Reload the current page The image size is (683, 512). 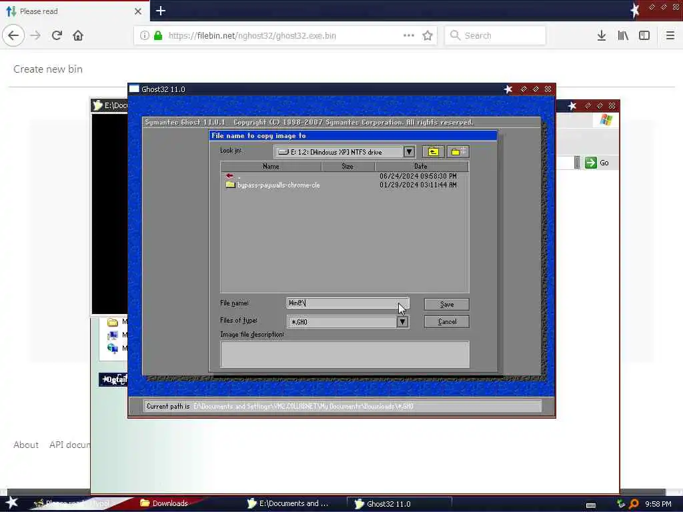tap(57, 35)
